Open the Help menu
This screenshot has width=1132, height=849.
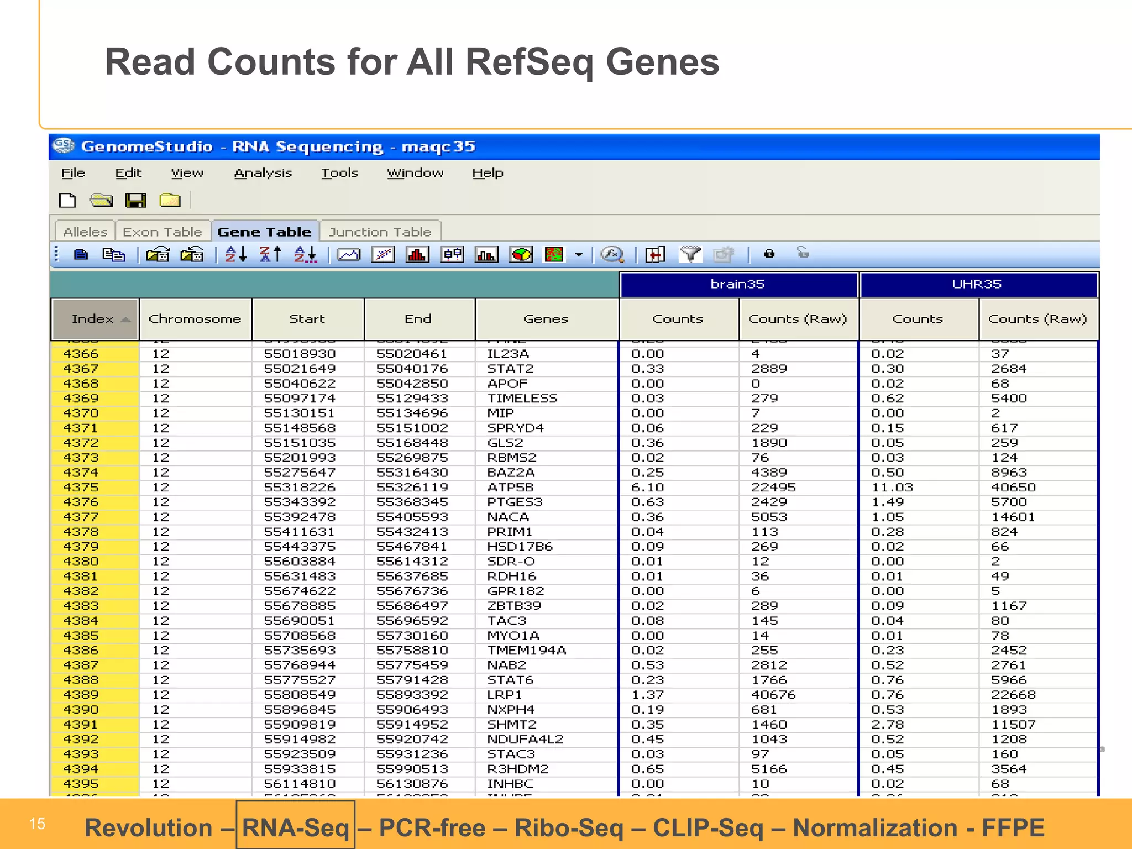tap(488, 173)
